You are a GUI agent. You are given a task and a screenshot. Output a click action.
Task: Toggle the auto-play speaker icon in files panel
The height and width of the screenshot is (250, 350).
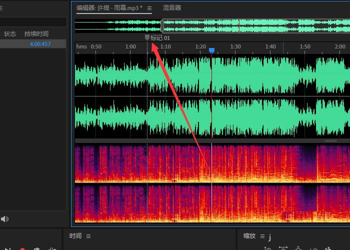pyautogui.click(x=4, y=219)
